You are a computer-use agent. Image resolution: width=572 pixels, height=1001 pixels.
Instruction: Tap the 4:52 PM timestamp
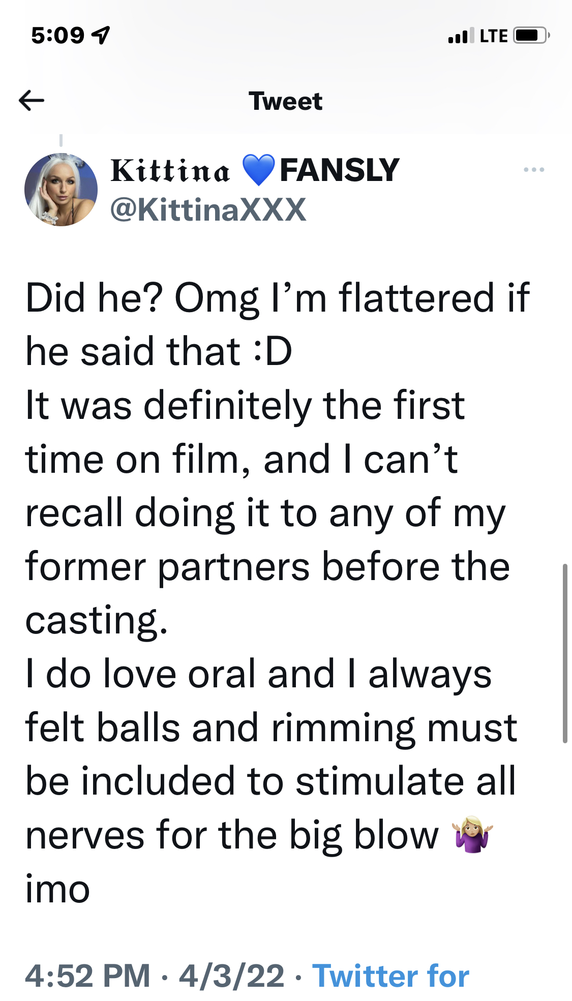click(x=87, y=976)
